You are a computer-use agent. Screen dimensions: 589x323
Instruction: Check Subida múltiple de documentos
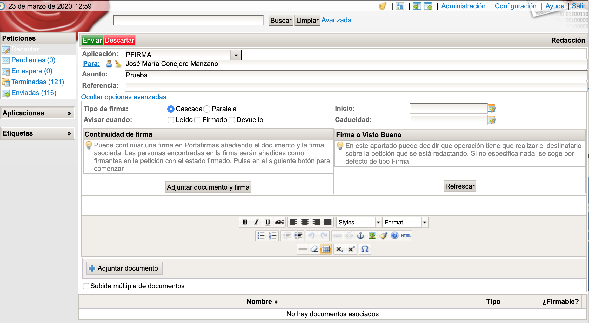point(86,286)
